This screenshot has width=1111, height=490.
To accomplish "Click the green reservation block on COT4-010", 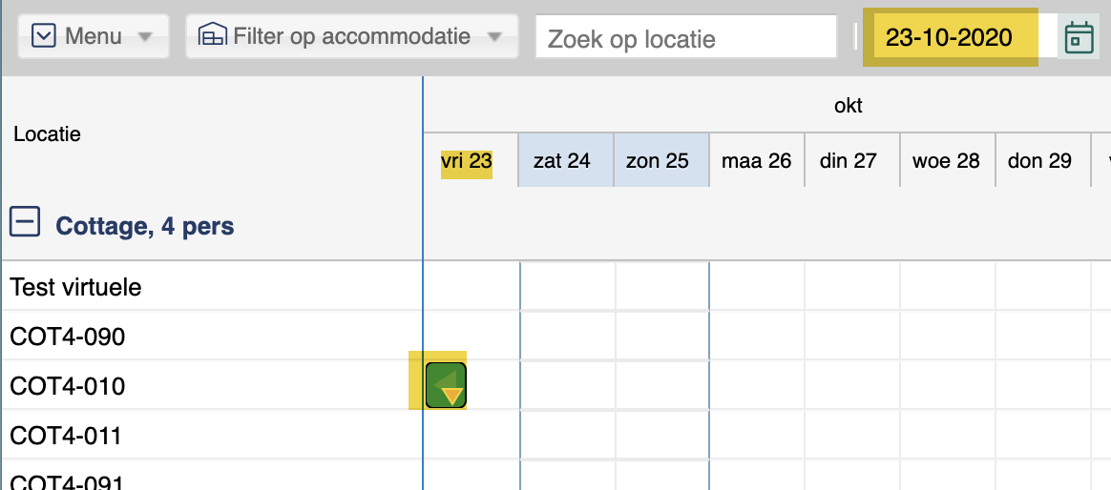I will [x=446, y=385].
